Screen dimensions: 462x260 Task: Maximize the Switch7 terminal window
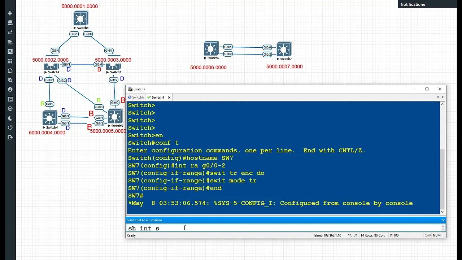point(427,89)
